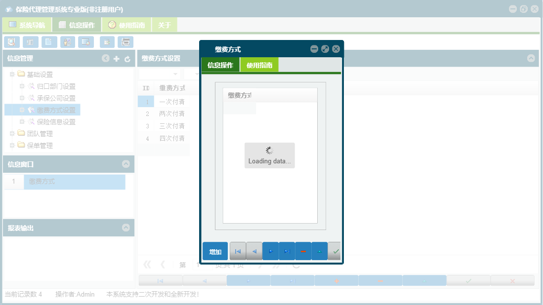Viewport: 543px width, 305px height.
Task: Open the print toolbar icon
Action: point(125,42)
